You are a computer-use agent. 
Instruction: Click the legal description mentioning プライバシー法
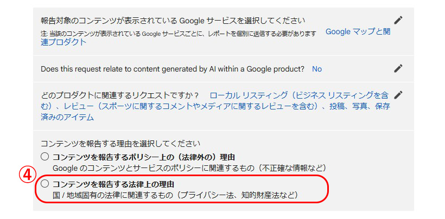(x=175, y=196)
